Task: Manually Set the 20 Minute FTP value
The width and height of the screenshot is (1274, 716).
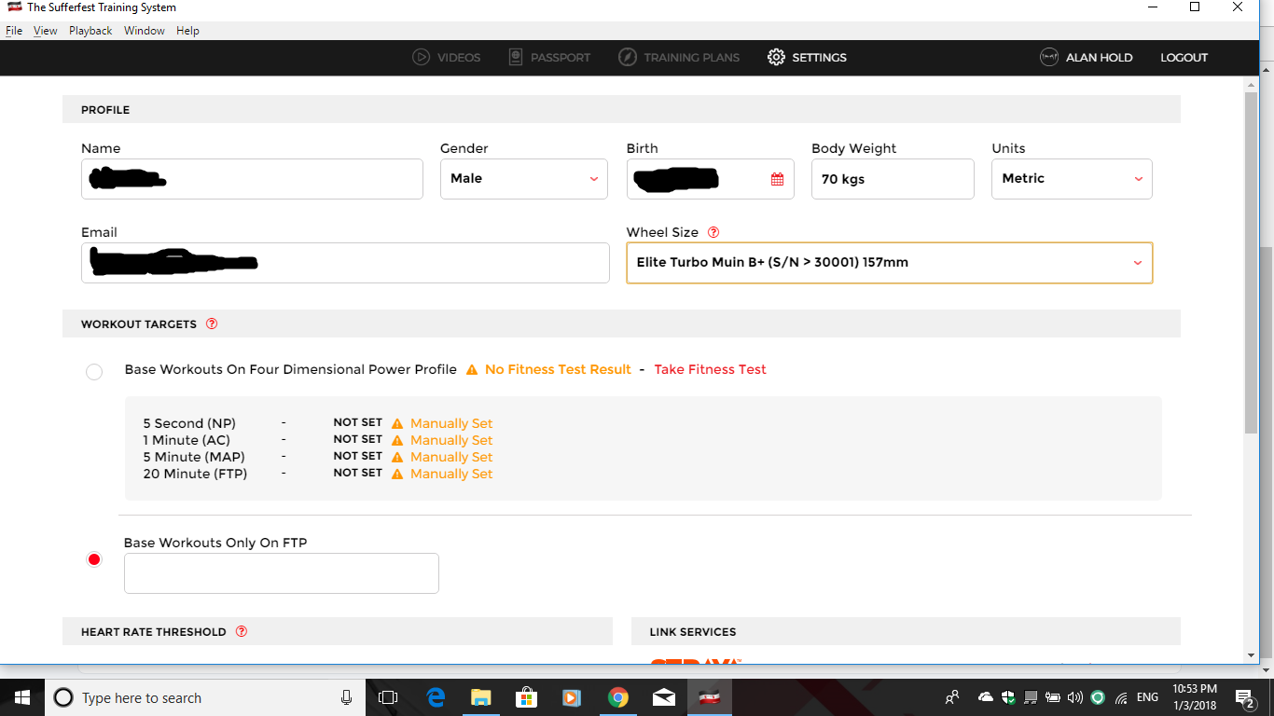Action: (451, 473)
